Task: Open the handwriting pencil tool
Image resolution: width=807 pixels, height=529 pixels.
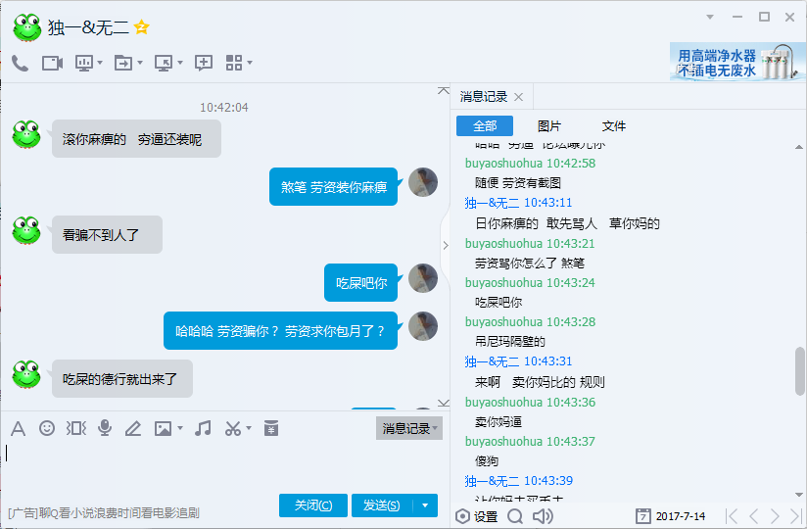Action: tap(133, 428)
